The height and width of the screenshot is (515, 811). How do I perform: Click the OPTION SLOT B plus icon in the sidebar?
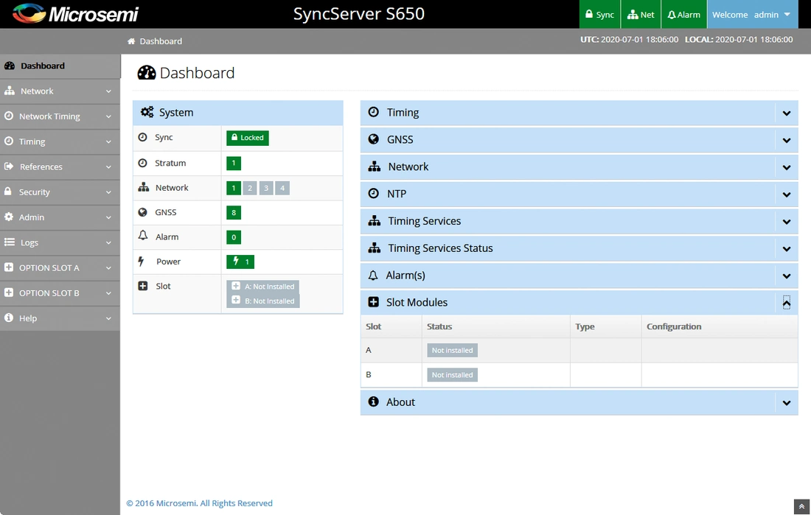[9, 292]
